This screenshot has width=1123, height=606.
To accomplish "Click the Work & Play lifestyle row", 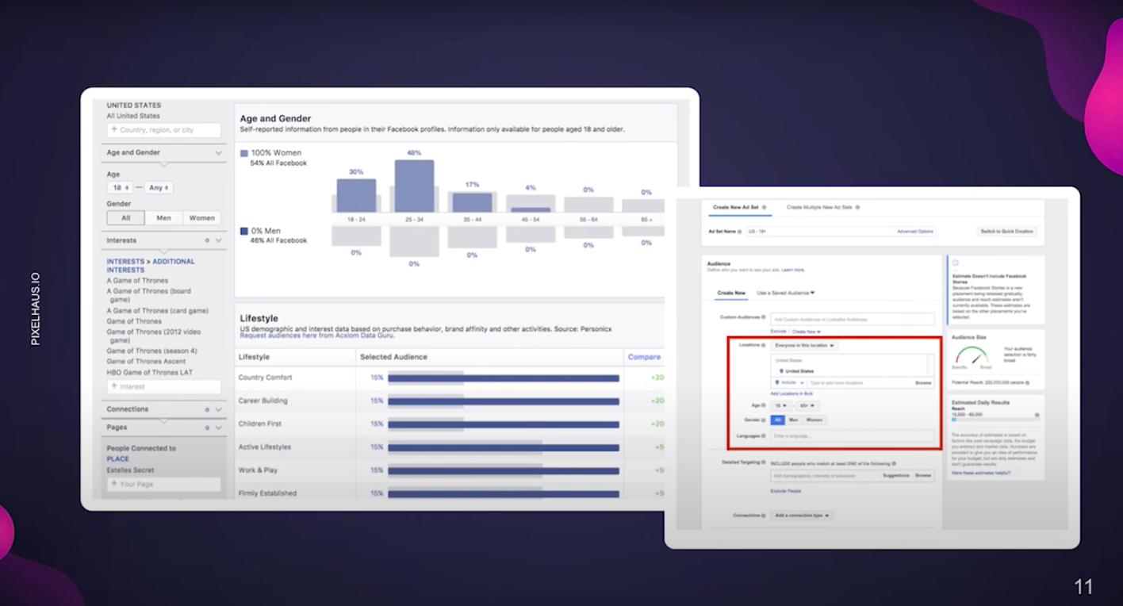I will 451,470.
